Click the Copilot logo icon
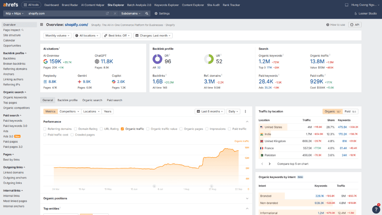This screenshot has height=215, width=382. [114, 82]
